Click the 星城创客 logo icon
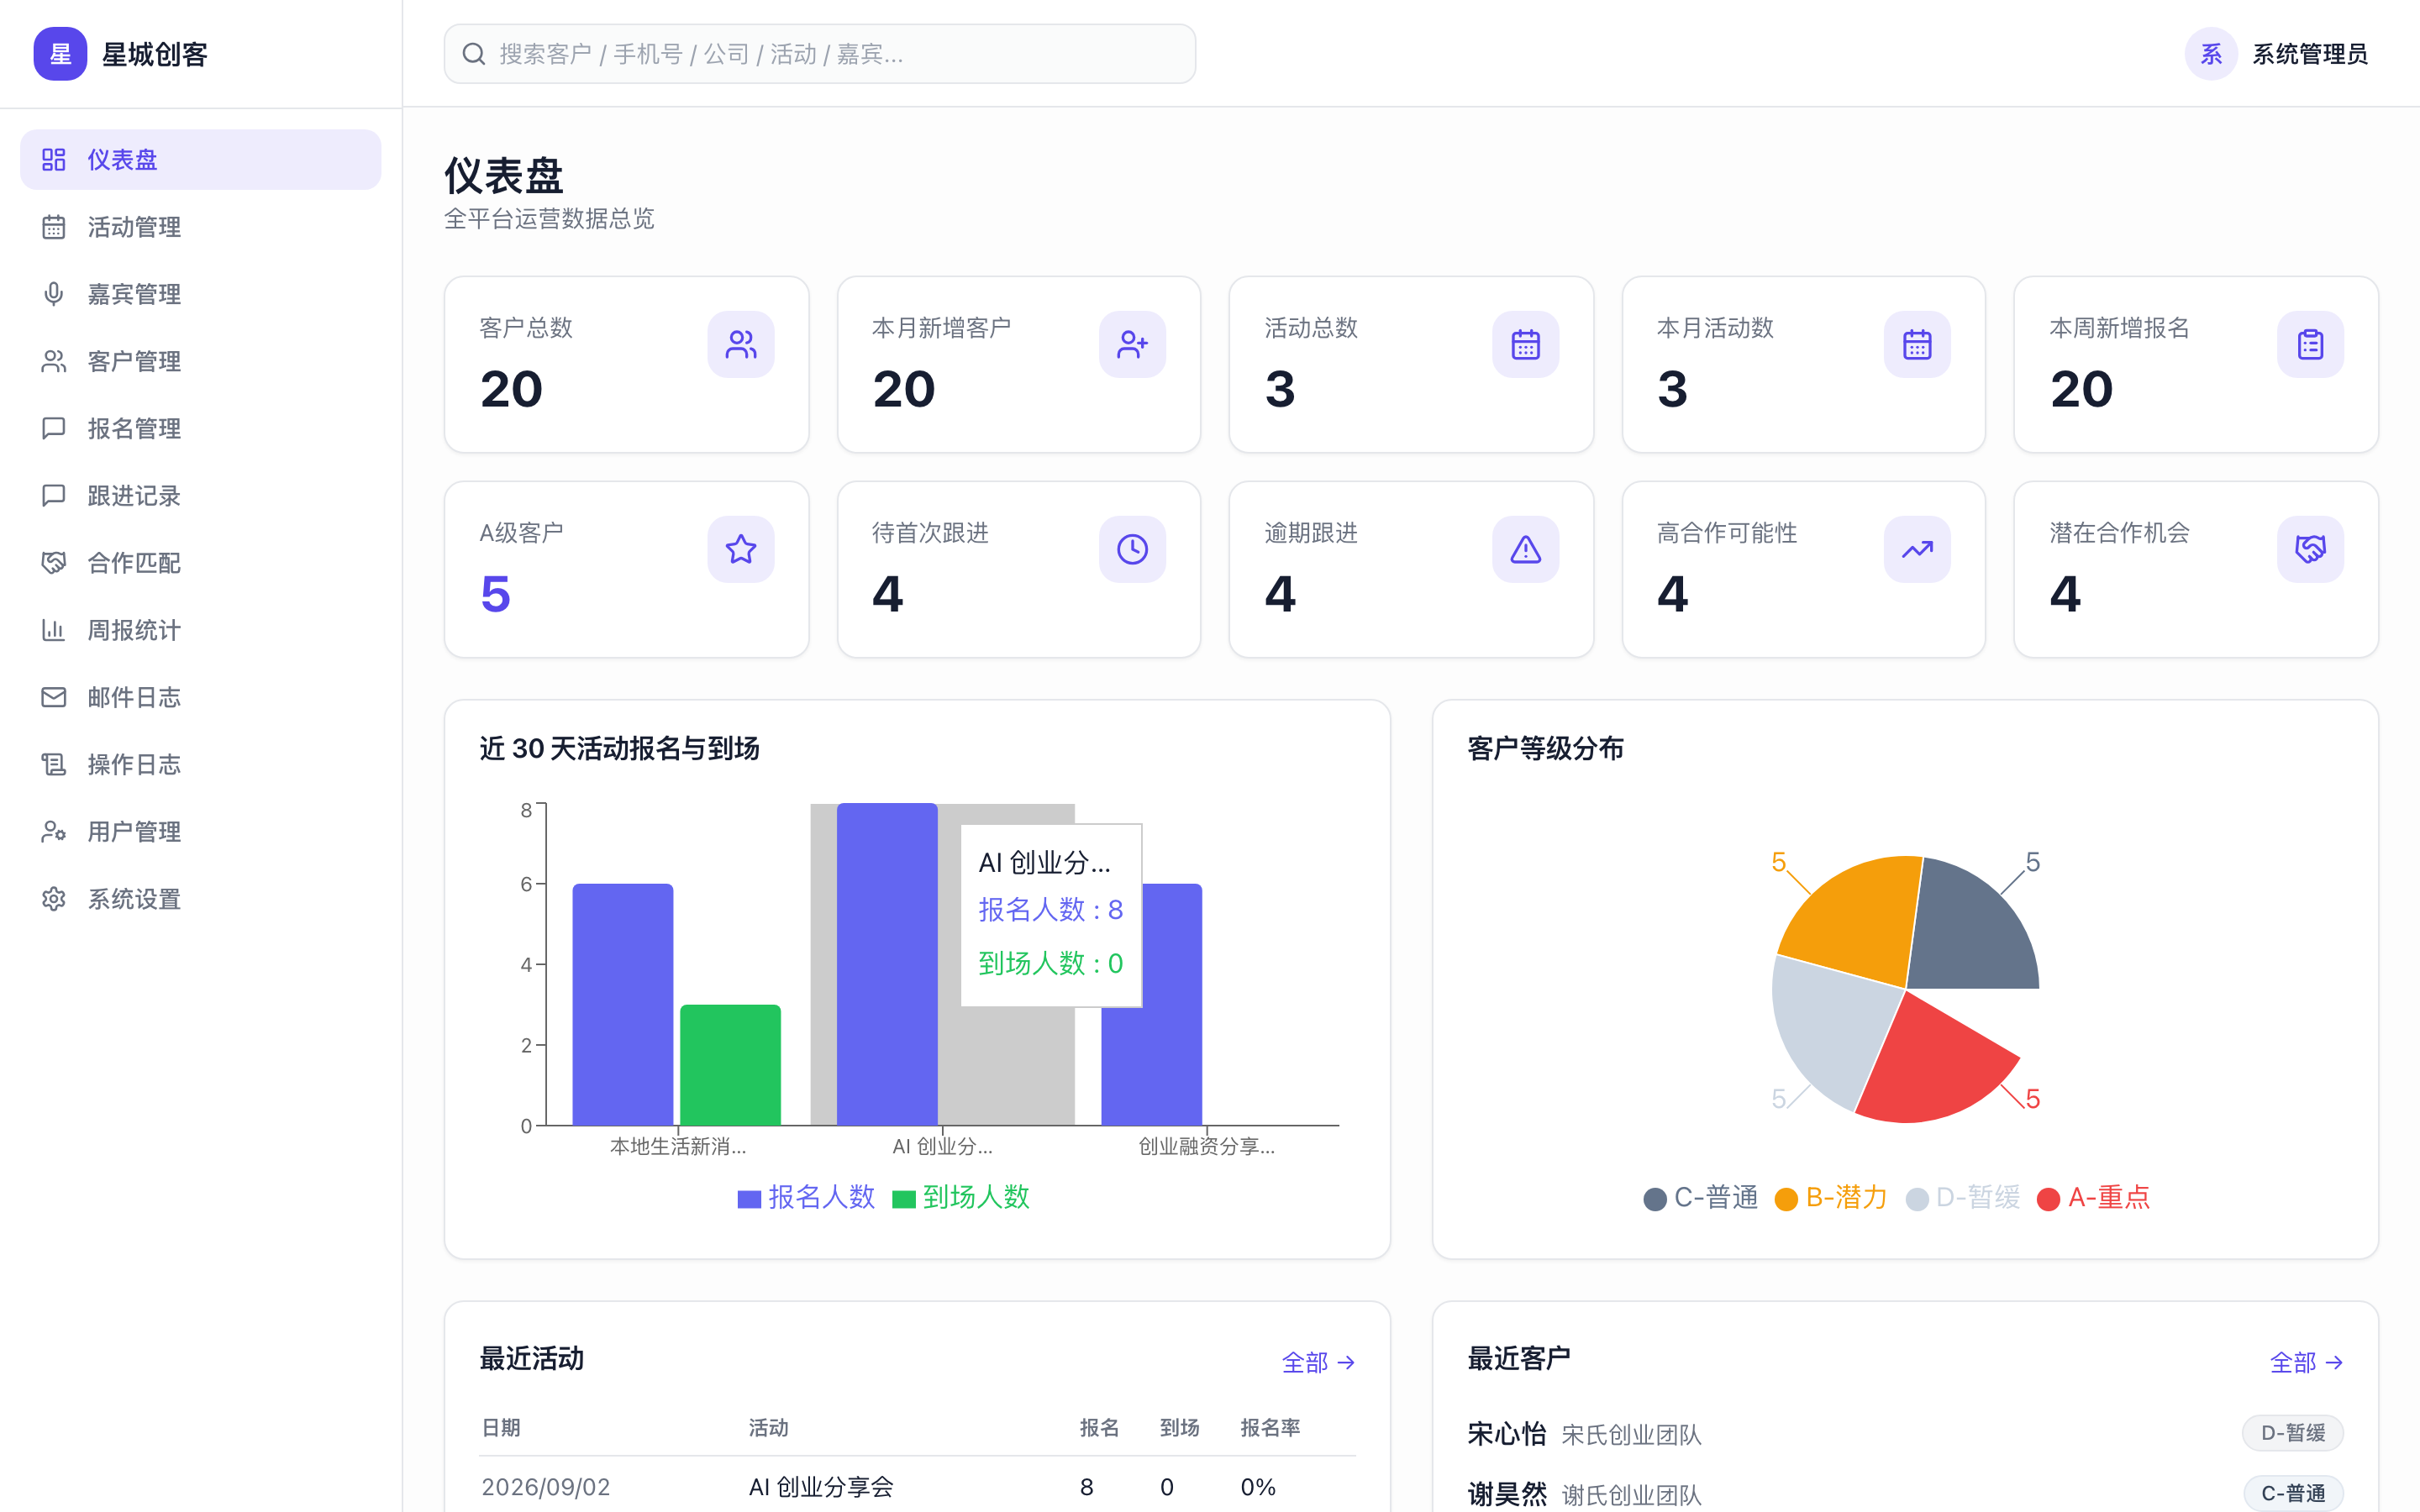 [x=60, y=54]
